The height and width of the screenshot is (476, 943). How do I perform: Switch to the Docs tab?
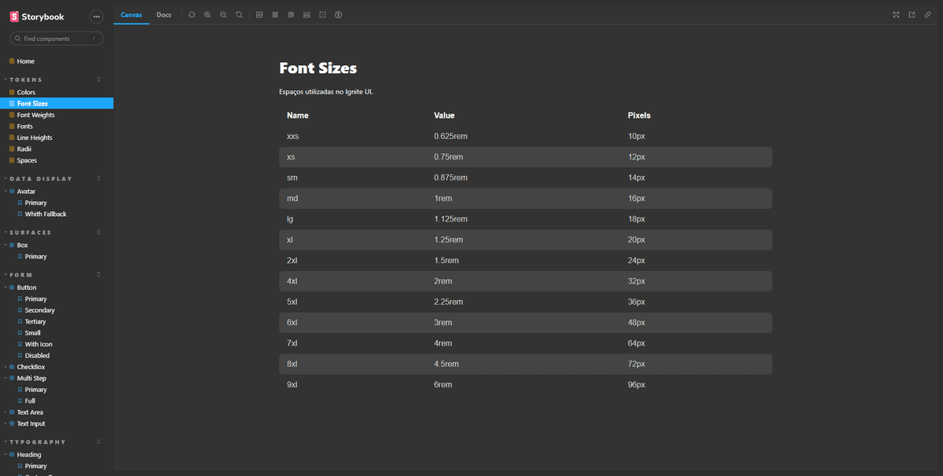pos(163,15)
